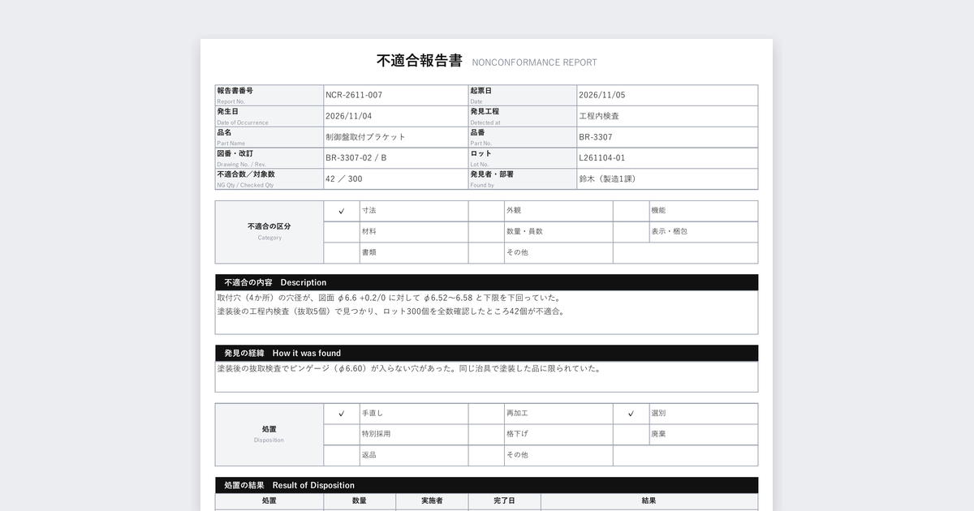Toggle the checked 手直し disposition box
Image resolution: width=974 pixels, height=511 pixels.
342,414
